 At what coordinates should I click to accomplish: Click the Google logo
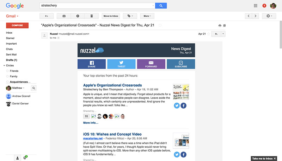(x=15, y=6)
